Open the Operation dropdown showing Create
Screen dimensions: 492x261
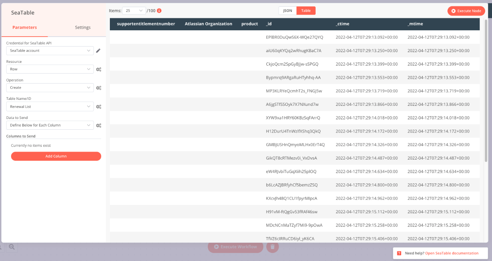(x=49, y=88)
